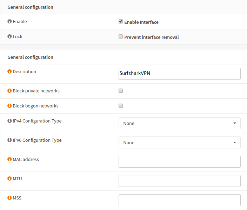Click info icon for Block bogon networks

[x=9, y=106]
